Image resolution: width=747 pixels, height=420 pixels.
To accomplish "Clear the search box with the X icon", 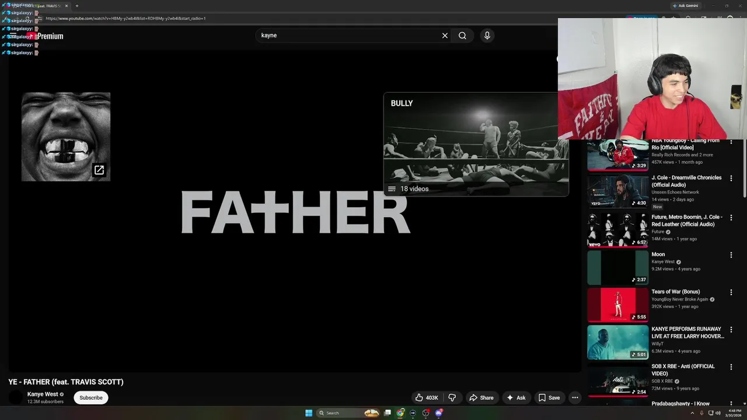I will [x=445, y=36].
